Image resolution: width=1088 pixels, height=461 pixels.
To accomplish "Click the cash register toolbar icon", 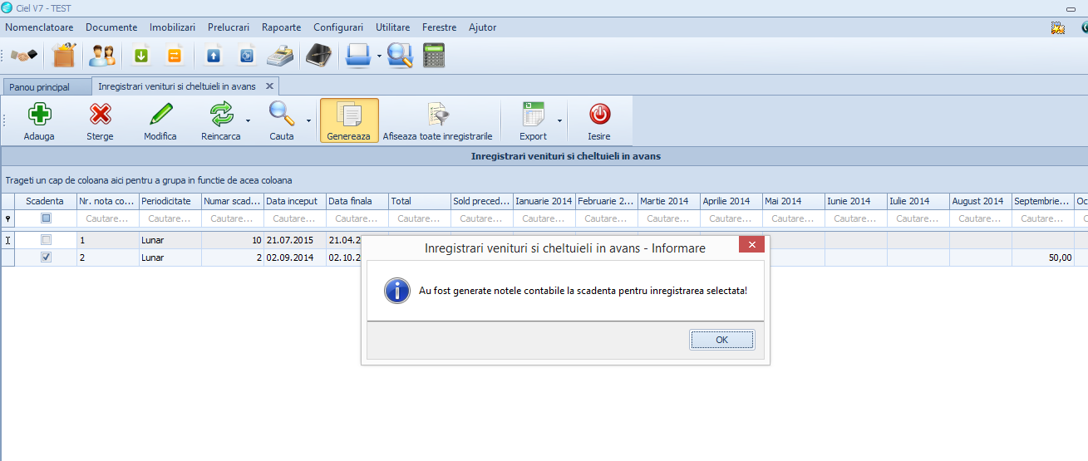I will 281,56.
